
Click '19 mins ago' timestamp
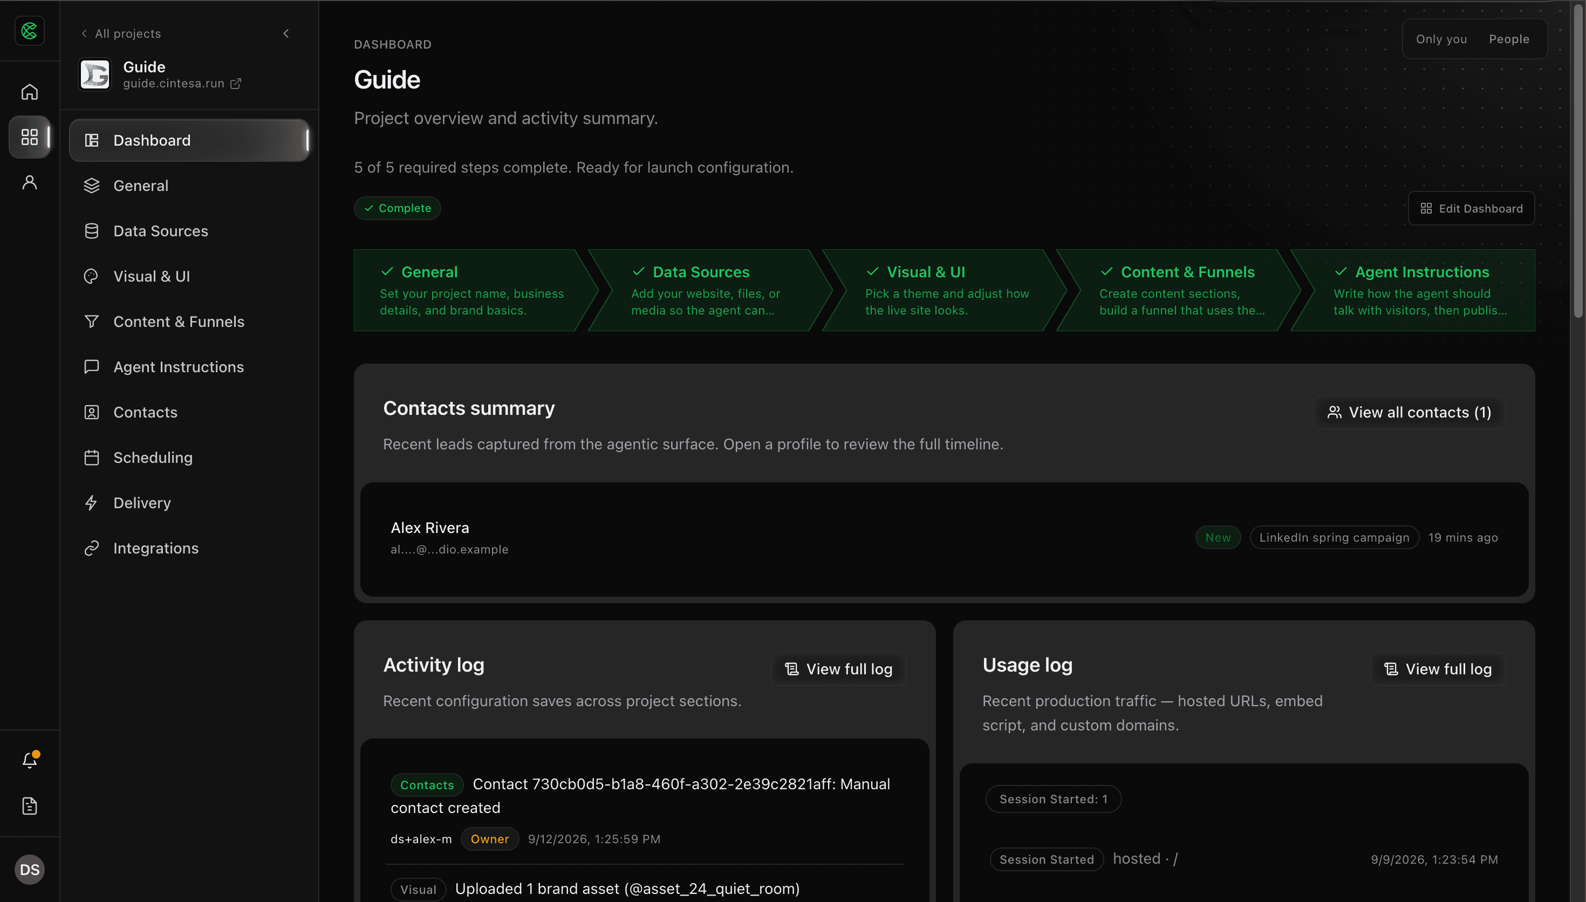click(1463, 537)
